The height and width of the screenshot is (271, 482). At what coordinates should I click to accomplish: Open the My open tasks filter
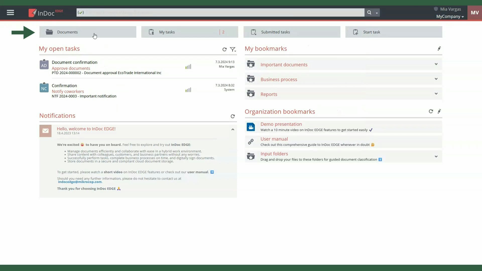[233, 49]
